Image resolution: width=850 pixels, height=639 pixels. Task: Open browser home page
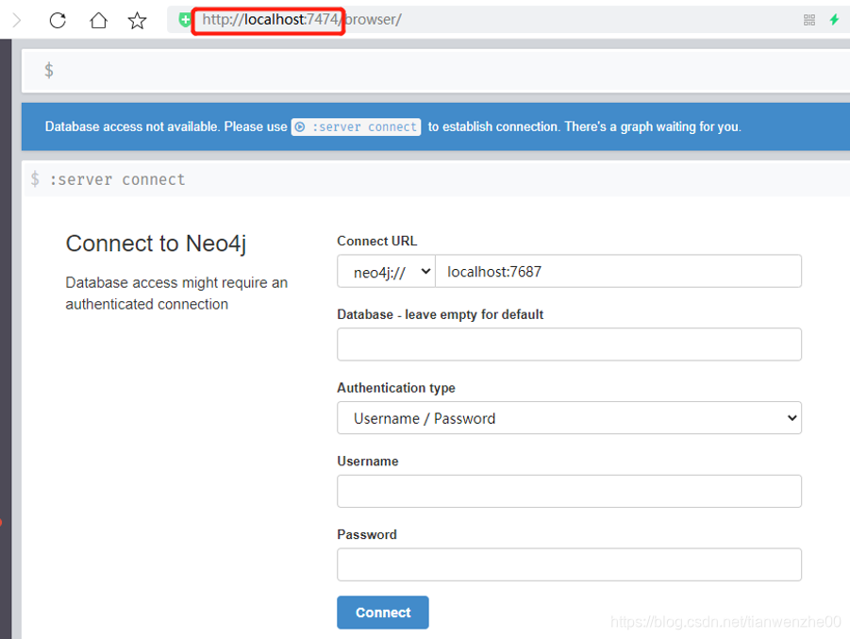98,20
